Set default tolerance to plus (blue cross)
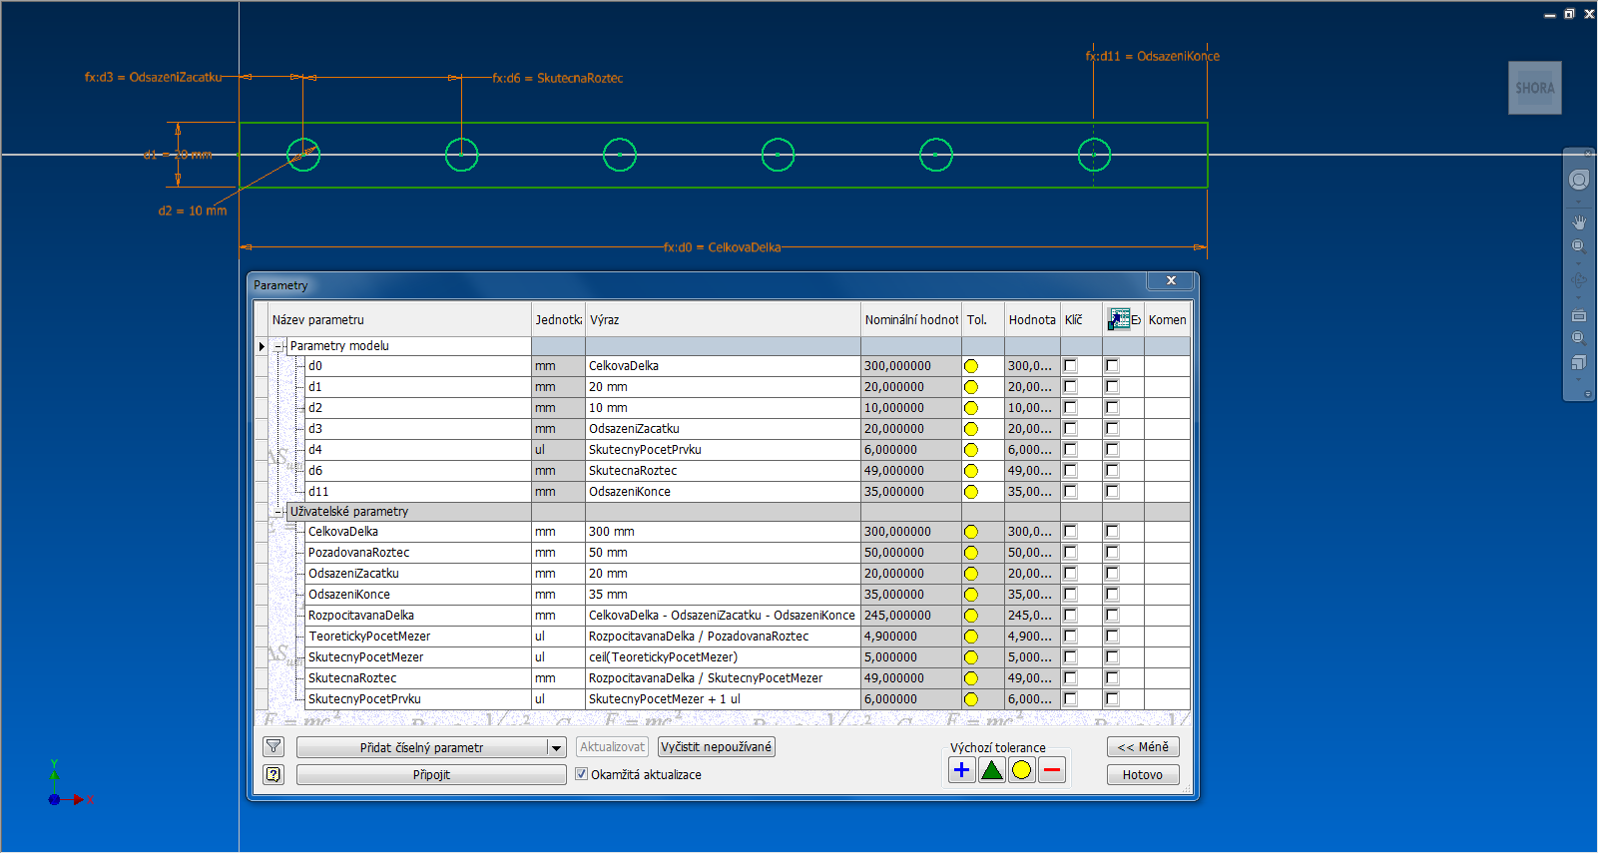This screenshot has height=854, width=1599. (961, 770)
